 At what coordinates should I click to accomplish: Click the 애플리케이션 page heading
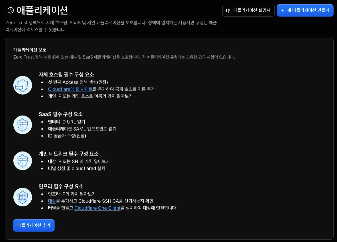42,10
